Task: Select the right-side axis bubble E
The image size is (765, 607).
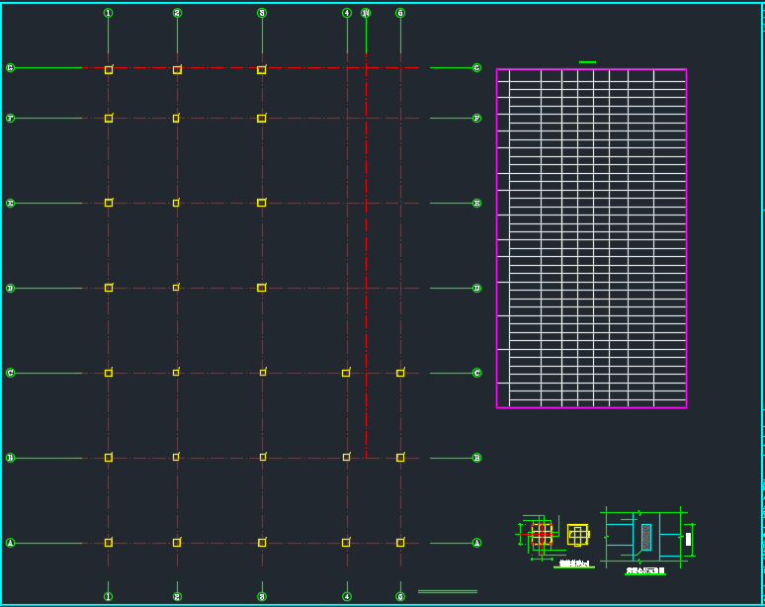Action: click(x=476, y=203)
